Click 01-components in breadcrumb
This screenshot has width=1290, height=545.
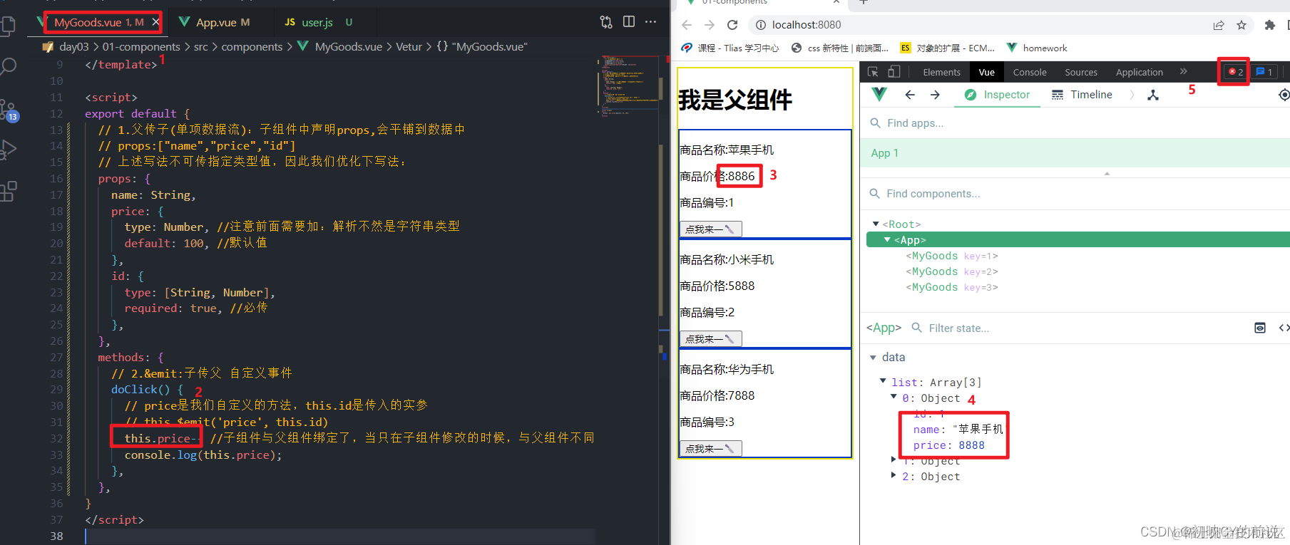pyautogui.click(x=141, y=46)
